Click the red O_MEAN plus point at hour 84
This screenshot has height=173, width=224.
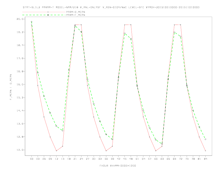[205, 151]
